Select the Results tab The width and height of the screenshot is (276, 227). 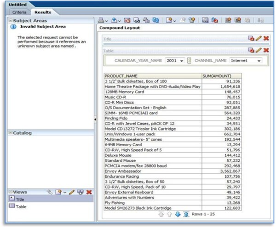pyautogui.click(x=43, y=12)
